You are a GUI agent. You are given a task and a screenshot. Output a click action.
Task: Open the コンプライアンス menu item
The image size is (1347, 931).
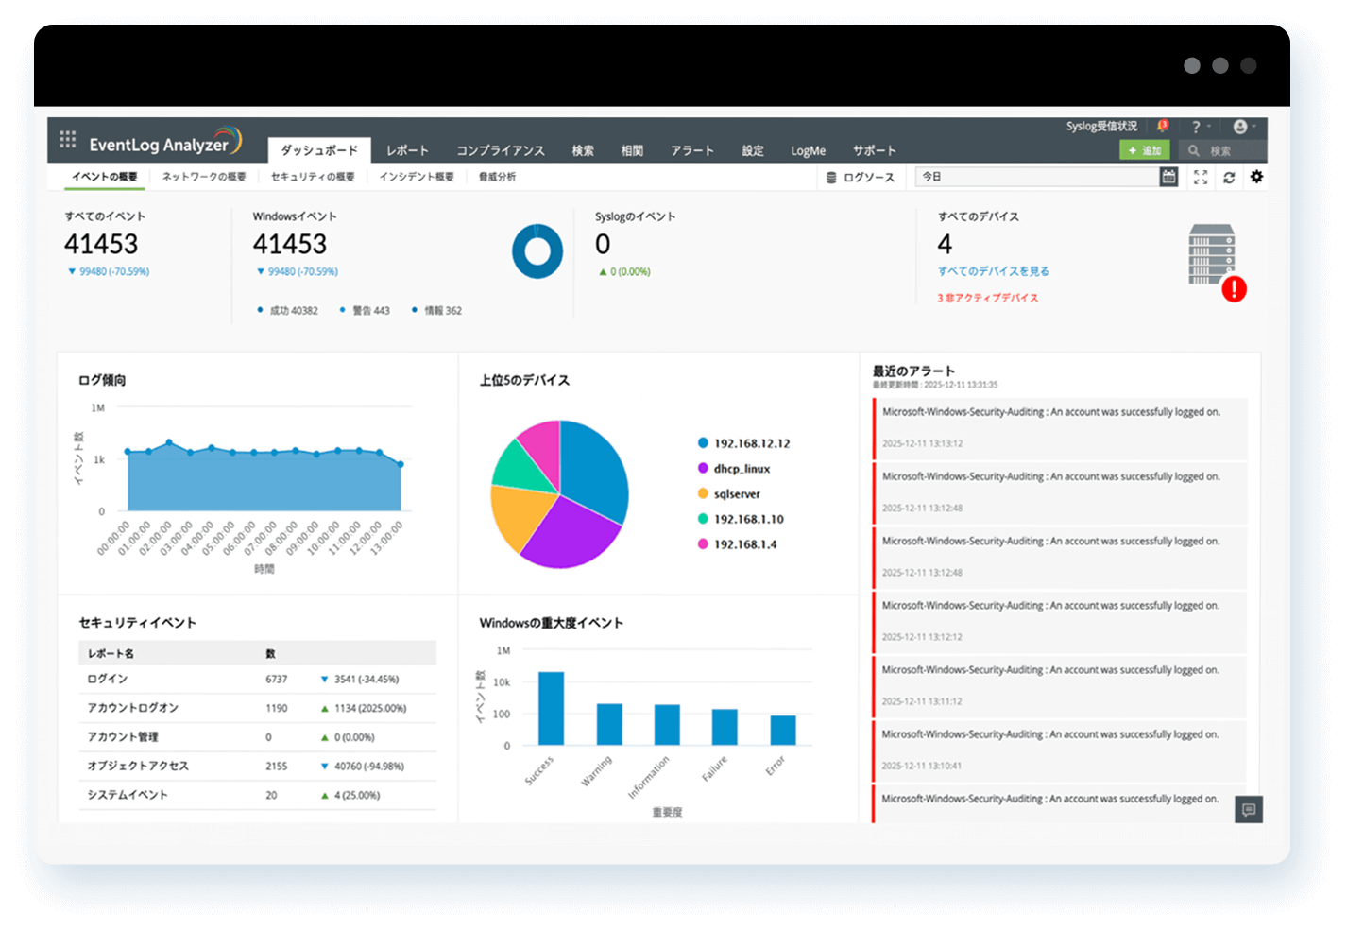500,149
